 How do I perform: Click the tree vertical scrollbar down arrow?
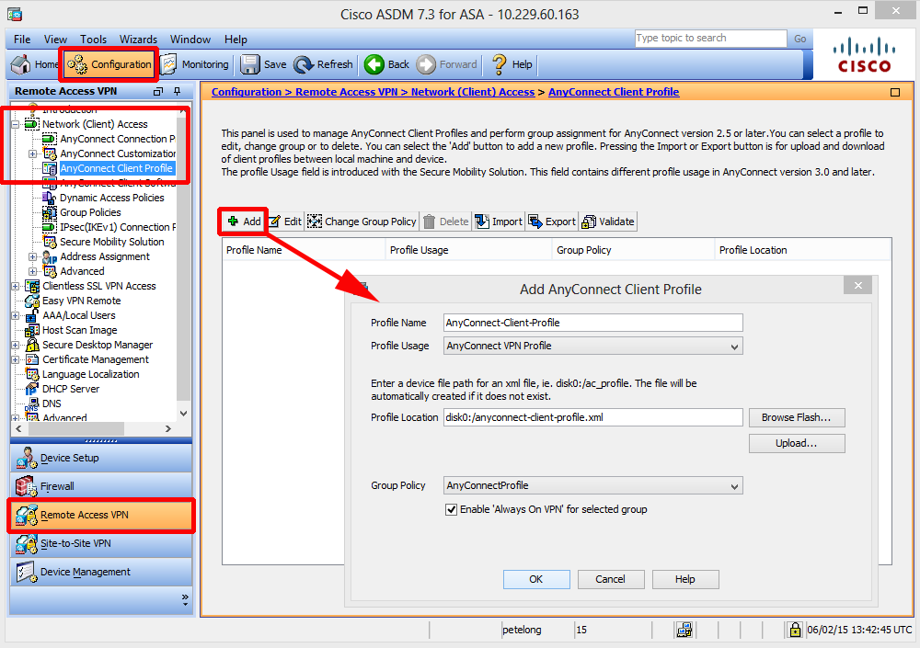[184, 414]
